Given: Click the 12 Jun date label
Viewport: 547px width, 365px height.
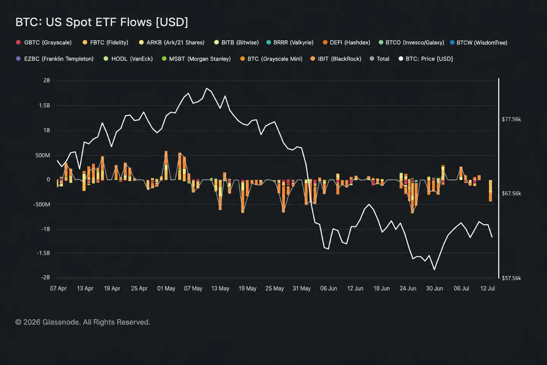Looking at the screenshot, I should [x=355, y=289].
